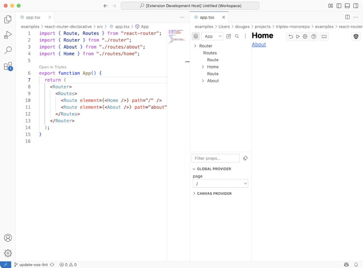Viewport: 363px width, 268px height.
Task: Click the VR headset icon
Action: 324,37
